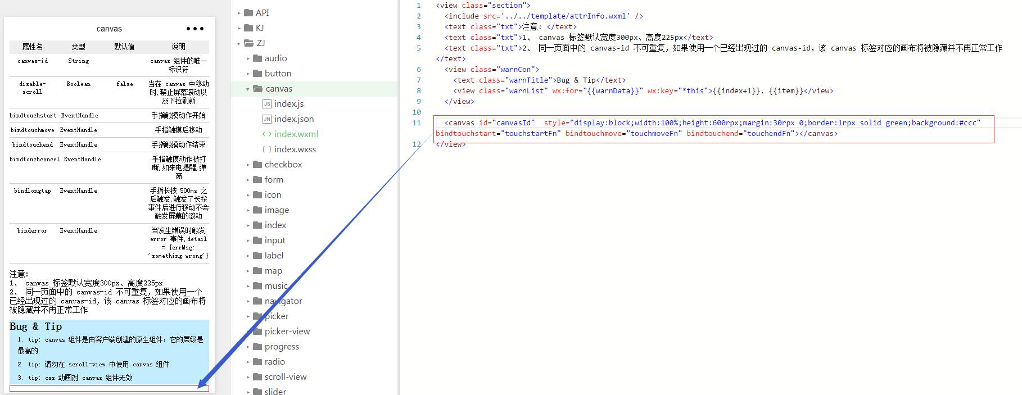This screenshot has height=395, width=1022.
Task: Click the 'touchstartFn' handler in code
Action: pos(531,133)
